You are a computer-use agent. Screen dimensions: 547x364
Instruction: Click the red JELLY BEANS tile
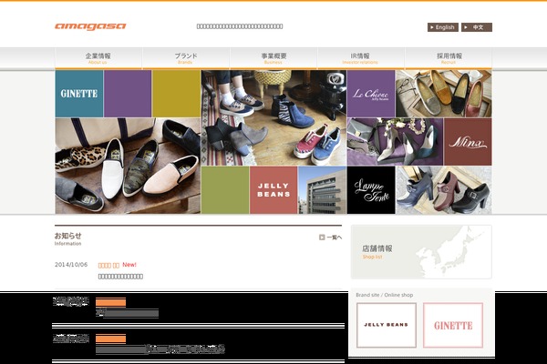pyautogui.click(x=273, y=190)
